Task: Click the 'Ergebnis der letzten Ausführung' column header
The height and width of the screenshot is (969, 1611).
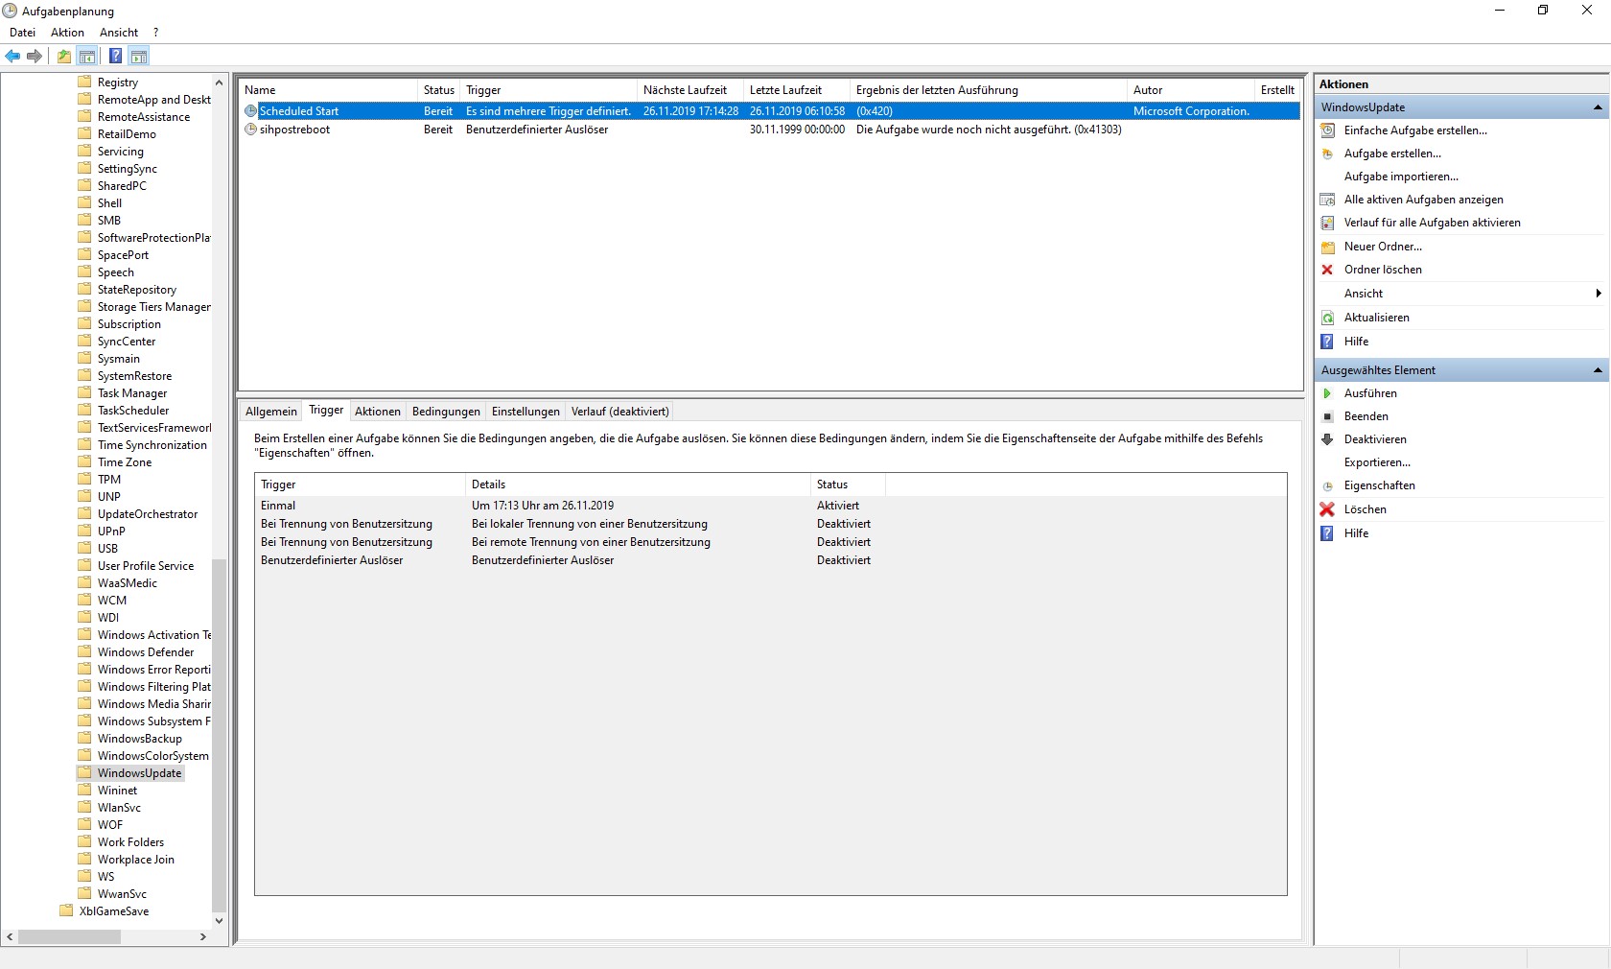Action: 988,90
